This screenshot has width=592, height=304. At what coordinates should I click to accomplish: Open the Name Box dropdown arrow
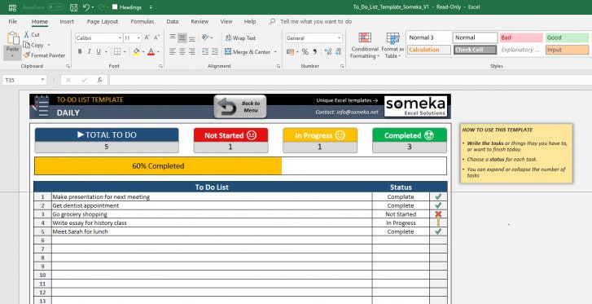pyautogui.click(x=42, y=80)
